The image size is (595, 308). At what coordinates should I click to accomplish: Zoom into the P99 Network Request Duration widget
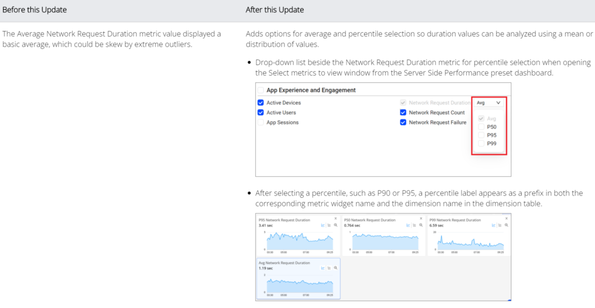507,225
